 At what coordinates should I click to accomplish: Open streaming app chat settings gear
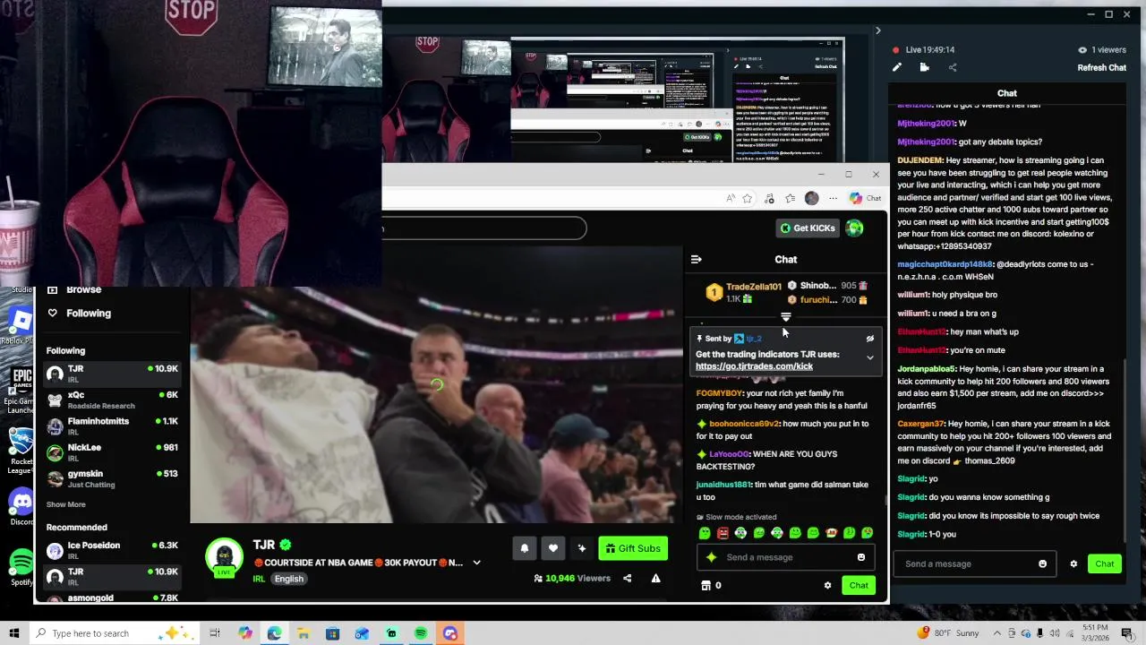tap(1073, 563)
